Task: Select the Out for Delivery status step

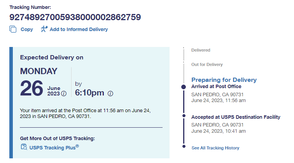Action: click(207, 64)
